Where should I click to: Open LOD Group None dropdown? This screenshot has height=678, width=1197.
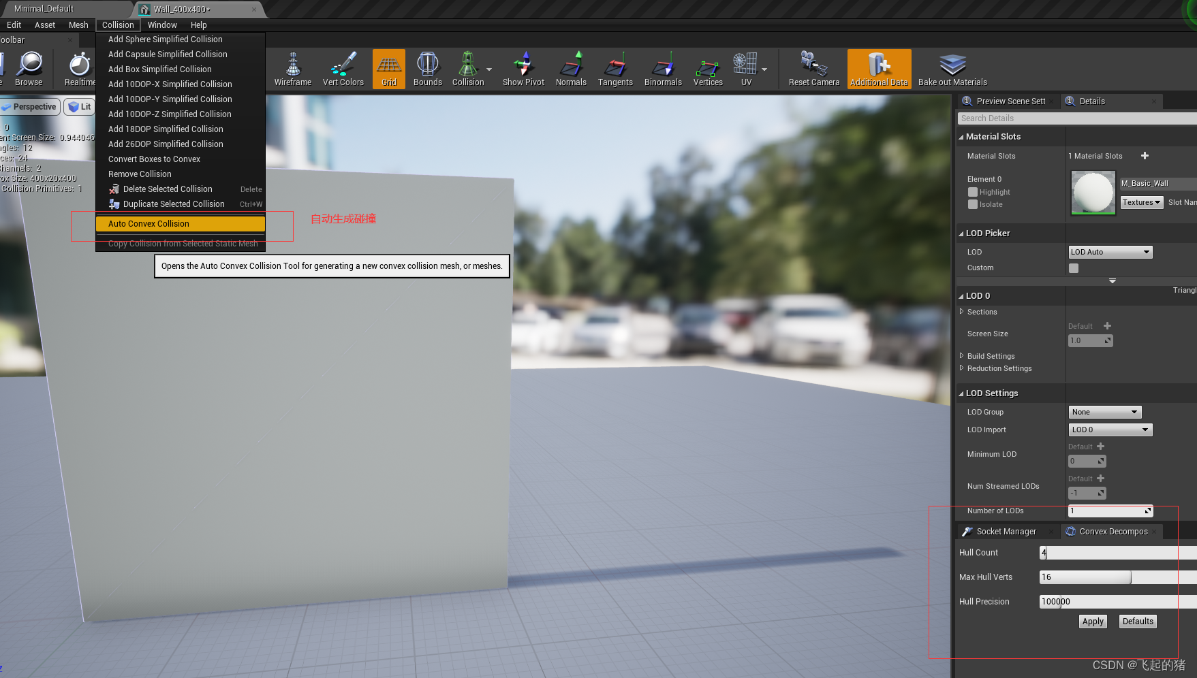(x=1105, y=412)
